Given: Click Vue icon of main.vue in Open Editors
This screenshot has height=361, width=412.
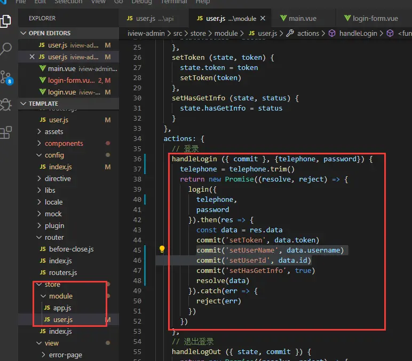Looking at the screenshot, I should click(43, 69).
